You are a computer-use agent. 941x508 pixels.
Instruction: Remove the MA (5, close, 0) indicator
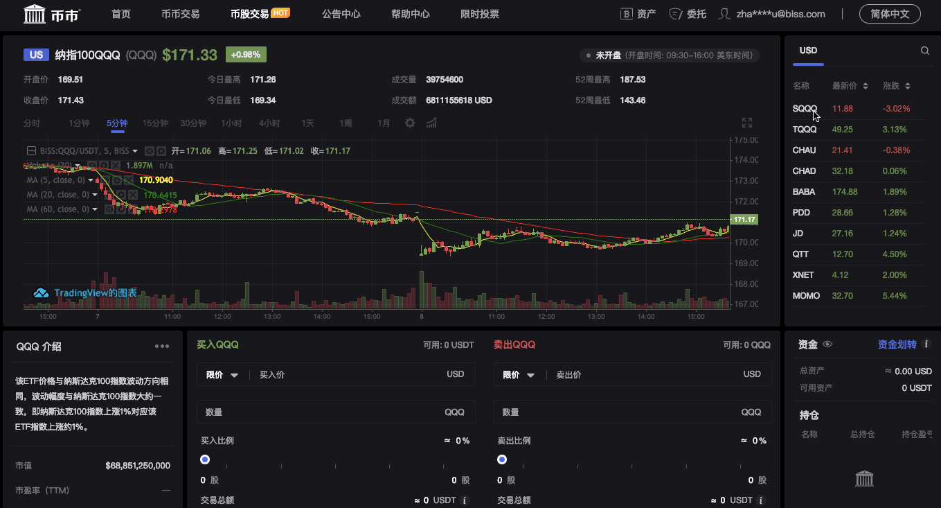pyautogui.click(x=129, y=180)
